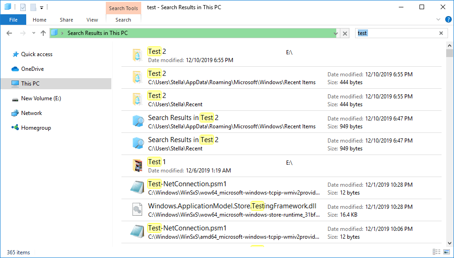Switch to the Share ribbon tab
The width and height of the screenshot is (454, 258).
66,20
